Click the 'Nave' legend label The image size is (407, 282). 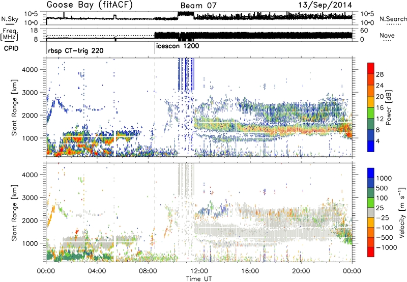tap(387, 35)
